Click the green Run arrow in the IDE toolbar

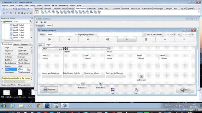pos(15,13)
